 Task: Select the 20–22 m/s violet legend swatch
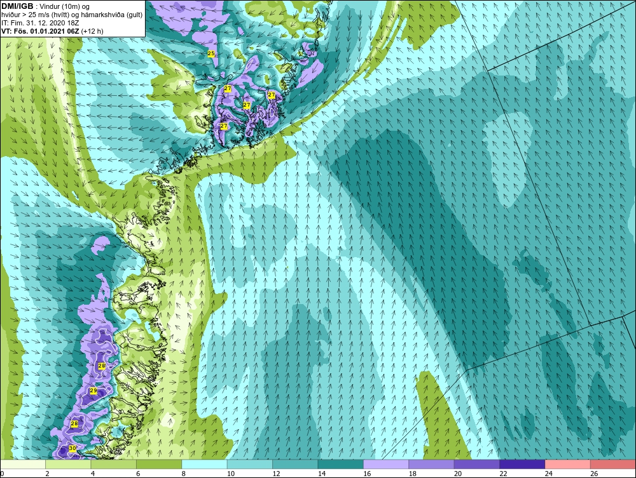click(477, 464)
